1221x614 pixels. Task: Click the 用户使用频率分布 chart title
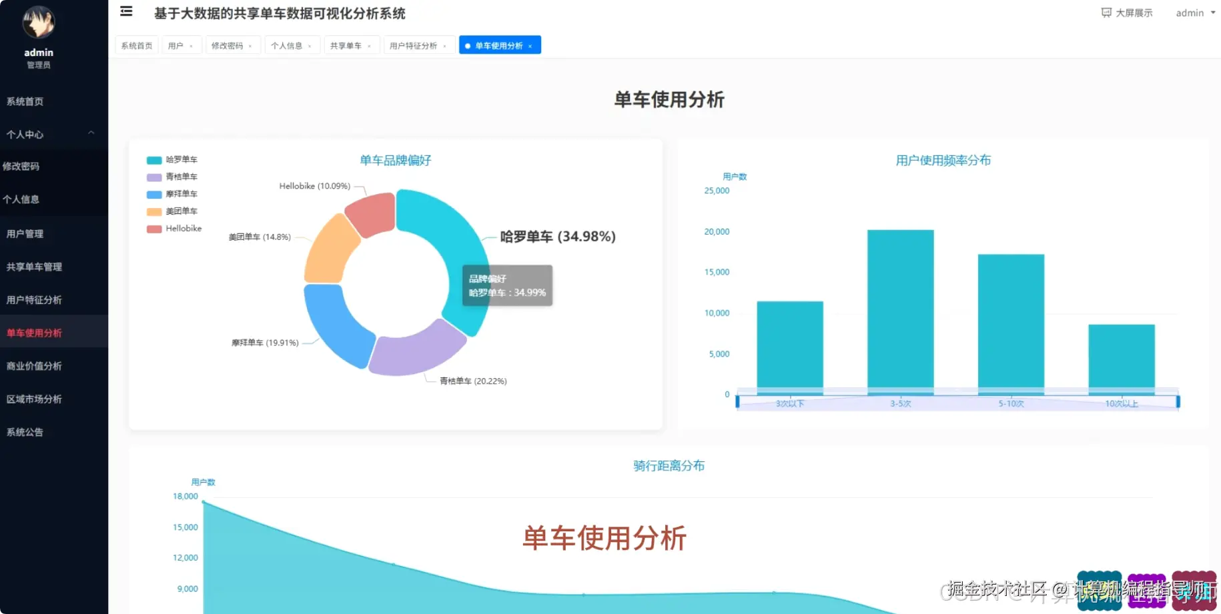pos(943,160)
